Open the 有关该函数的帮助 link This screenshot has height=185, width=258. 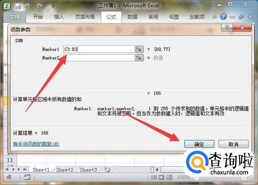[x=36, y=144]
